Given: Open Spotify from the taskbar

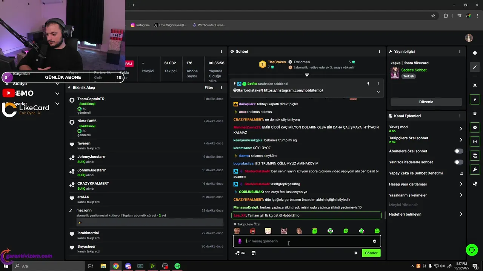Looking at the screenshot, I should pyautogui.click(x=177, y=266).
